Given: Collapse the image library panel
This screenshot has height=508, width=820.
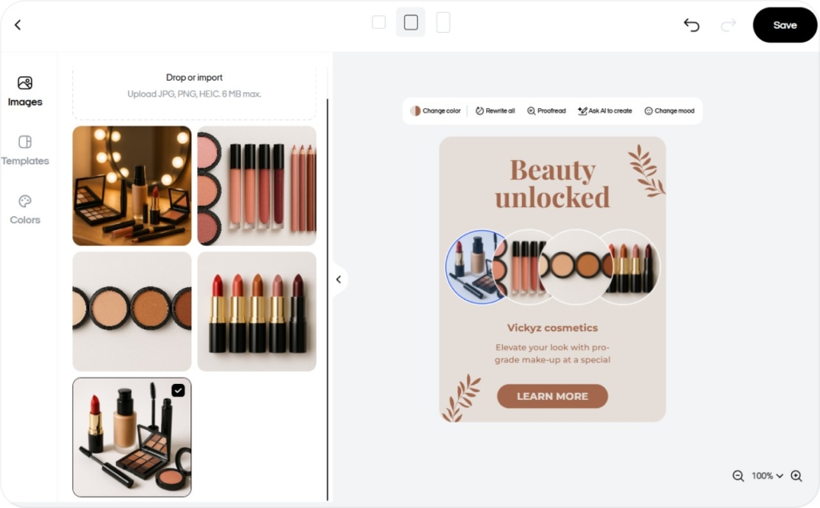Looking at the screenshot, I should tap(339, 278).
